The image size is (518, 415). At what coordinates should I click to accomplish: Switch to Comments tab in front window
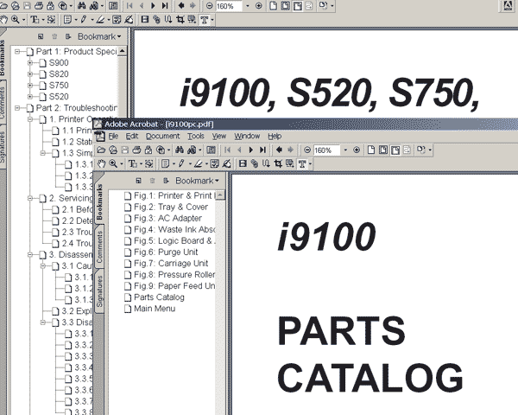click(99, 247)
